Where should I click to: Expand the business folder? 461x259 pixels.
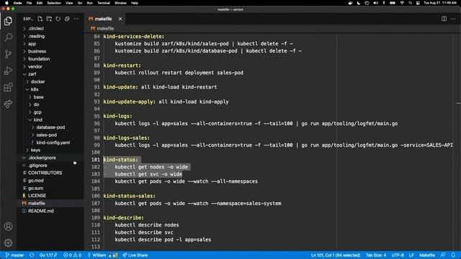(x=37, y=51)
